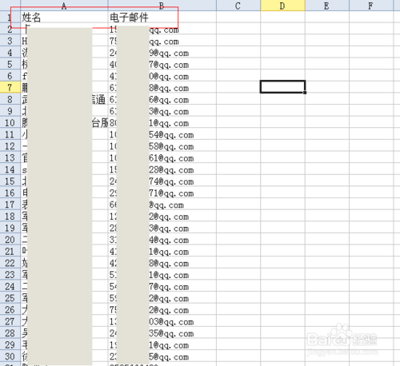
Task: Click the email cell in row 2
Action: pos(162,29)
